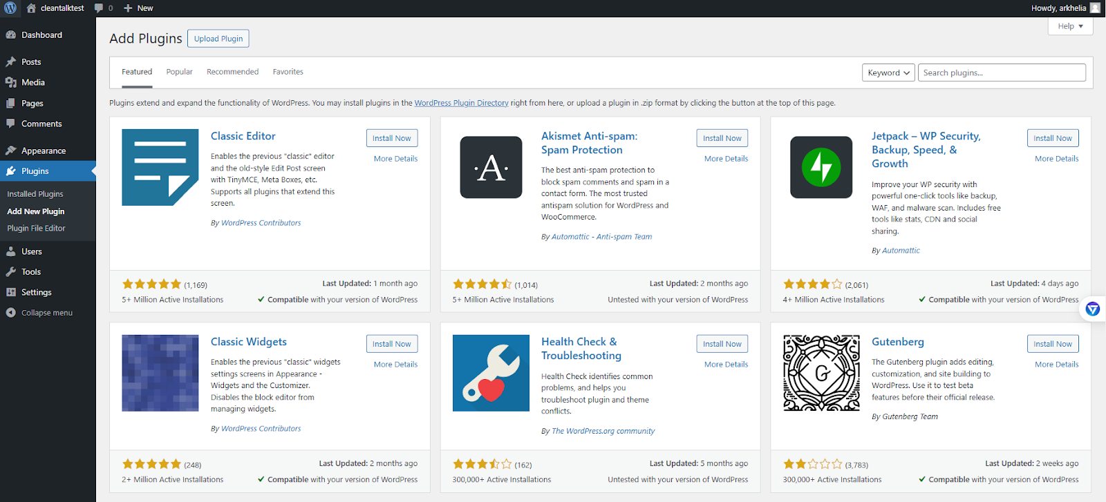The height and width of the screenshot is (502, 1106).
Task: Click the Classic Editor plugin icon
Action: (x=160, y=167)
